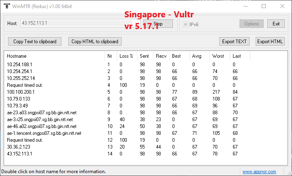The image size is (292, 176).
Task: Select row 100.100.200.1
Action: 127,92
